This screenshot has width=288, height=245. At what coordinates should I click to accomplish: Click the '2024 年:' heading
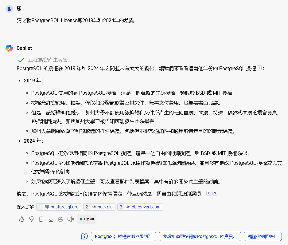[x=33, y=141]
